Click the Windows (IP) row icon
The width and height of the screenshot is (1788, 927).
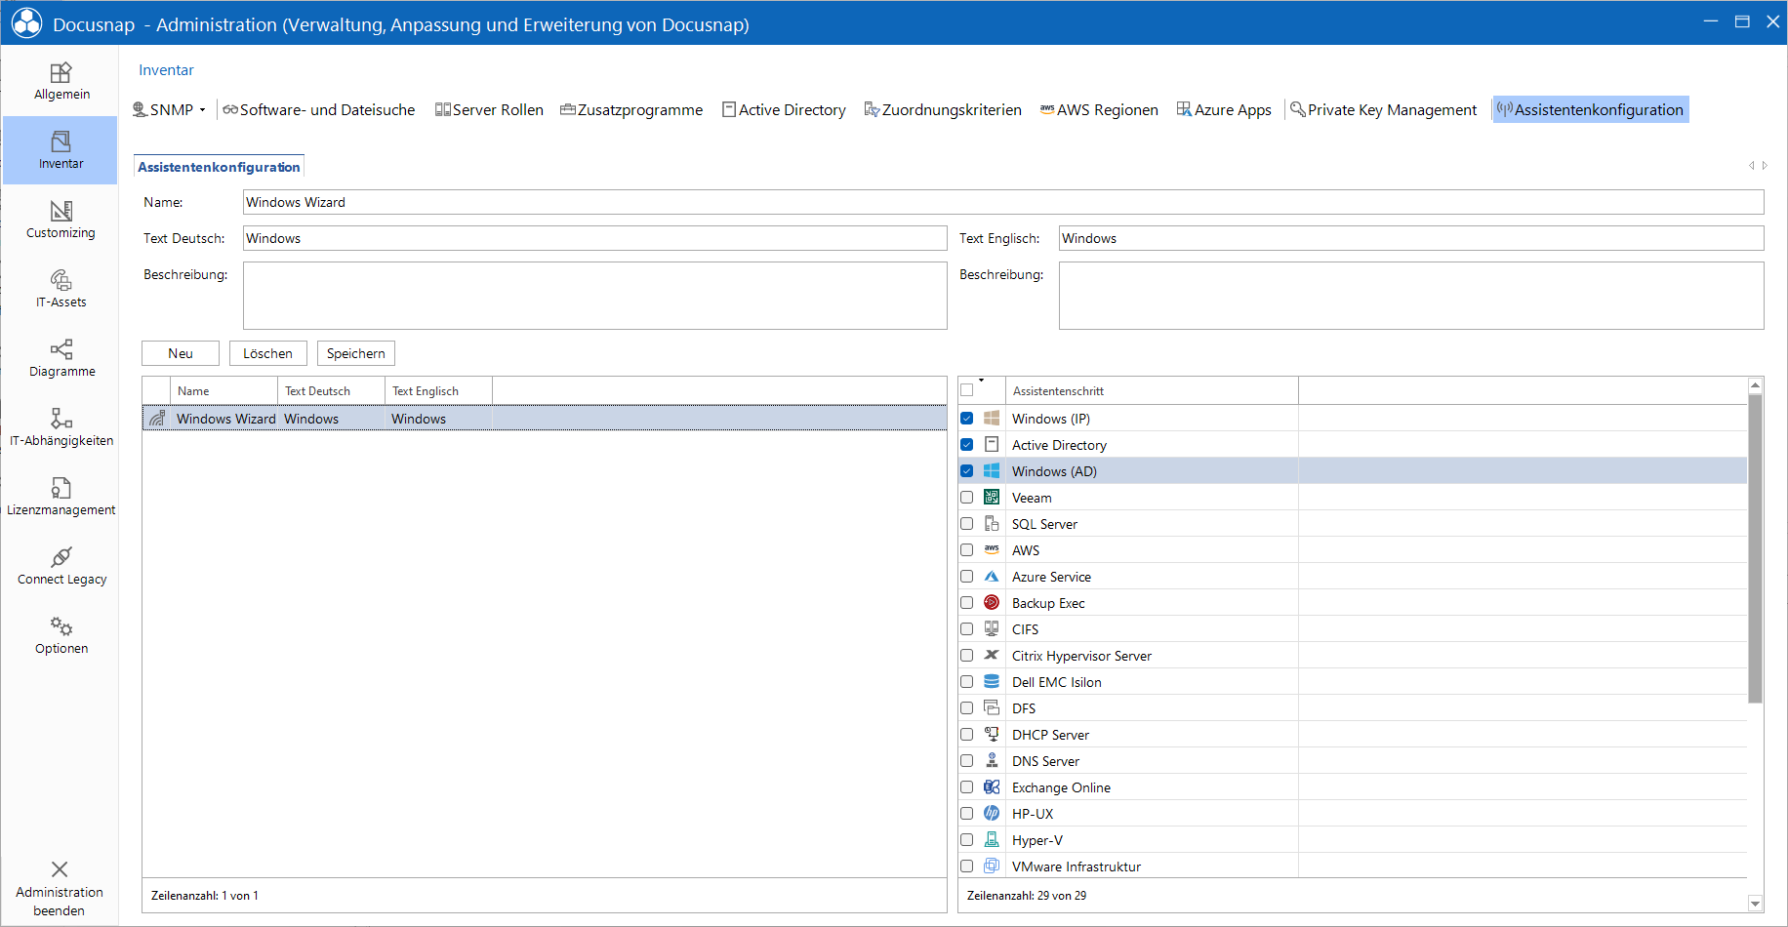click(x=992, y=419)
